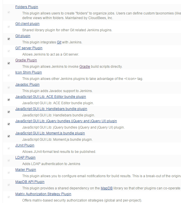181x203 pixels.
Task: Uncheck the Gradle Plugin checkbox
Action: pyautogui.click(x=9, y=63)
